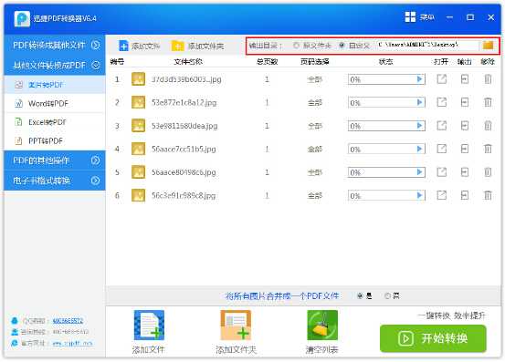Open official website link in sidebar
Image resolution: width=505 pixels, height=362 pixels.
(72, 343)
